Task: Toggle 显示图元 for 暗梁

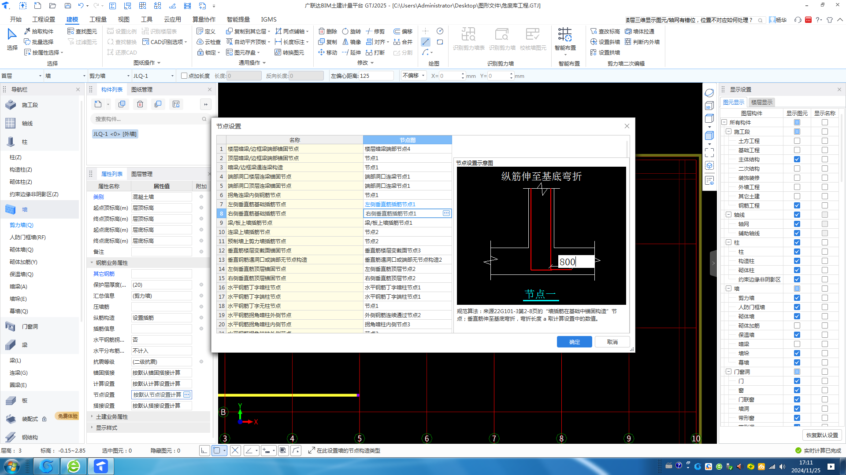Action: (x=797, y=344)
